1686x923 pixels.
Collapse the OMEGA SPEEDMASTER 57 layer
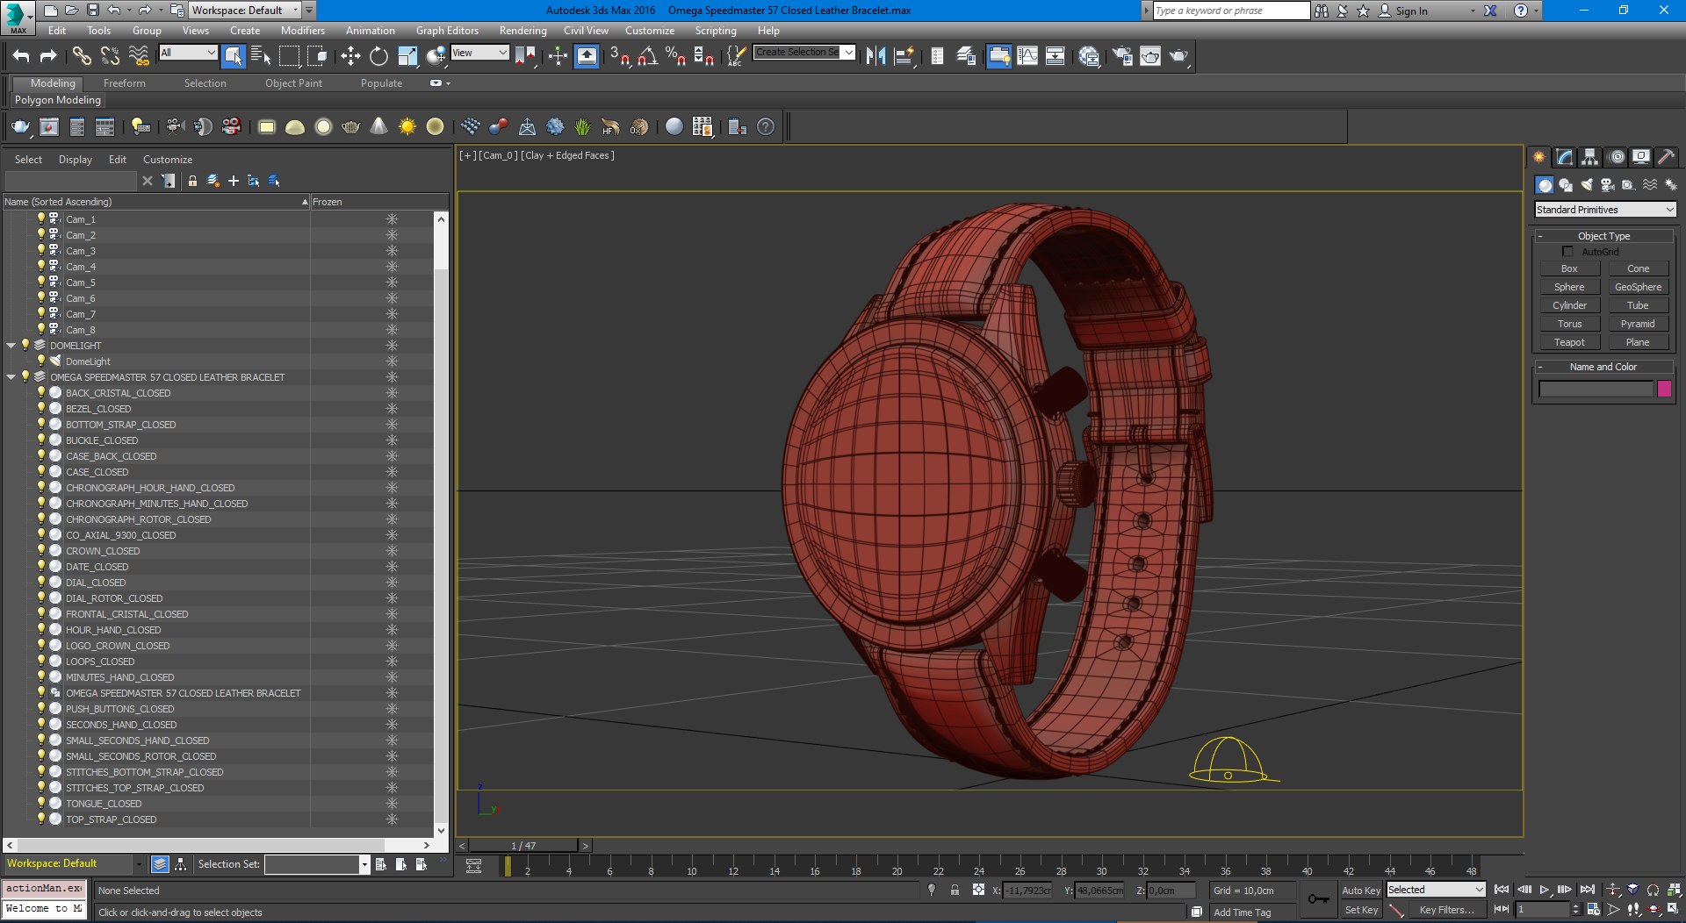click(11, 377)
